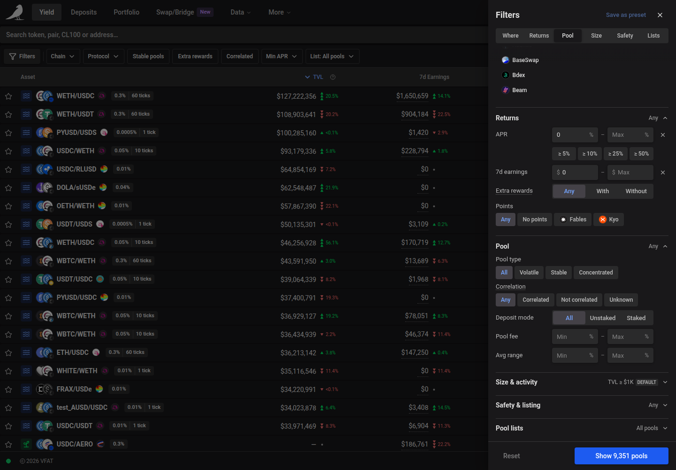Screen dimensions: 676x470
Task: Click the Reset filters button
Action: [512, 456]
